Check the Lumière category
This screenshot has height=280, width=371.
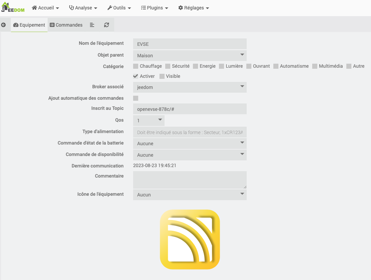[x=221, y=66]
